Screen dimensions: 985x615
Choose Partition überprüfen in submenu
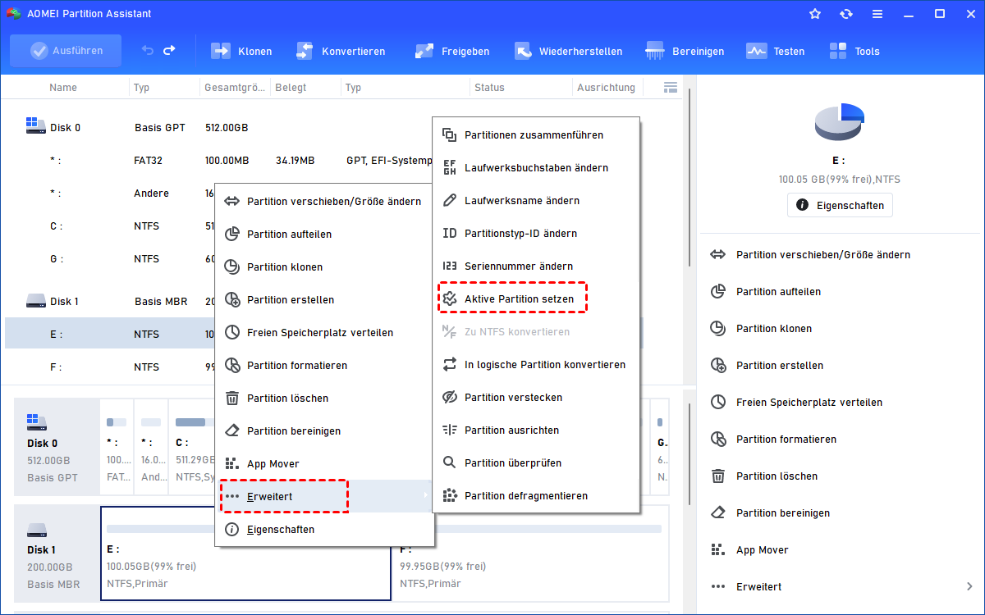click(536, 463)
